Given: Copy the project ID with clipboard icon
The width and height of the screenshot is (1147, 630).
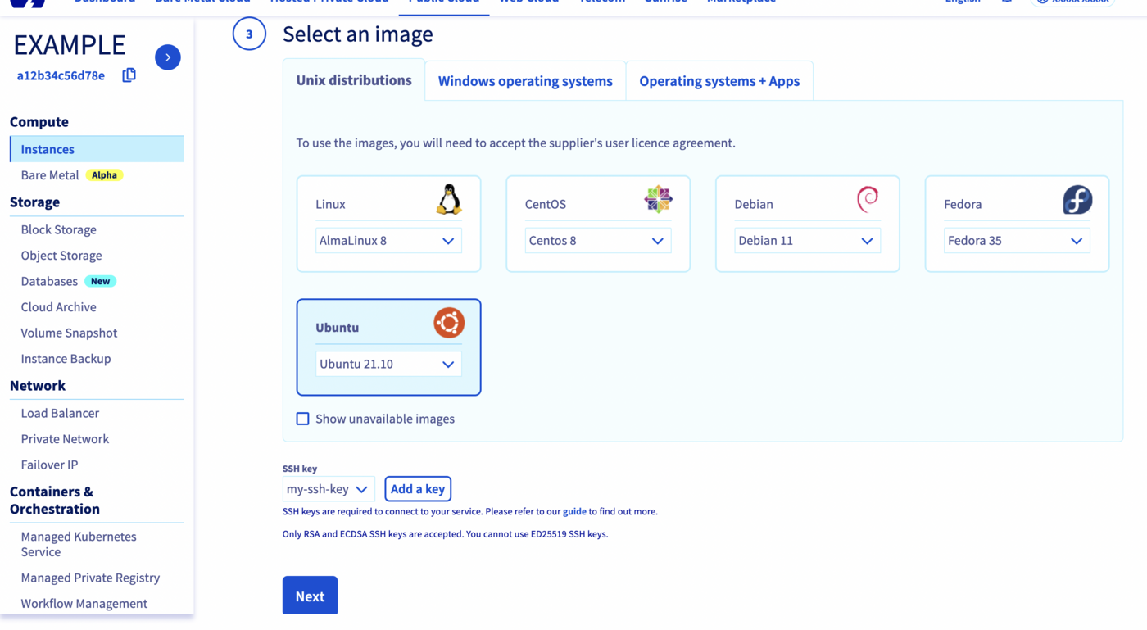Looking at the screenshot, I should 129,75.
